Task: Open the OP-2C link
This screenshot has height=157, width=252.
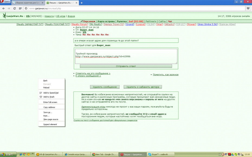Action: tap(181, 24)
